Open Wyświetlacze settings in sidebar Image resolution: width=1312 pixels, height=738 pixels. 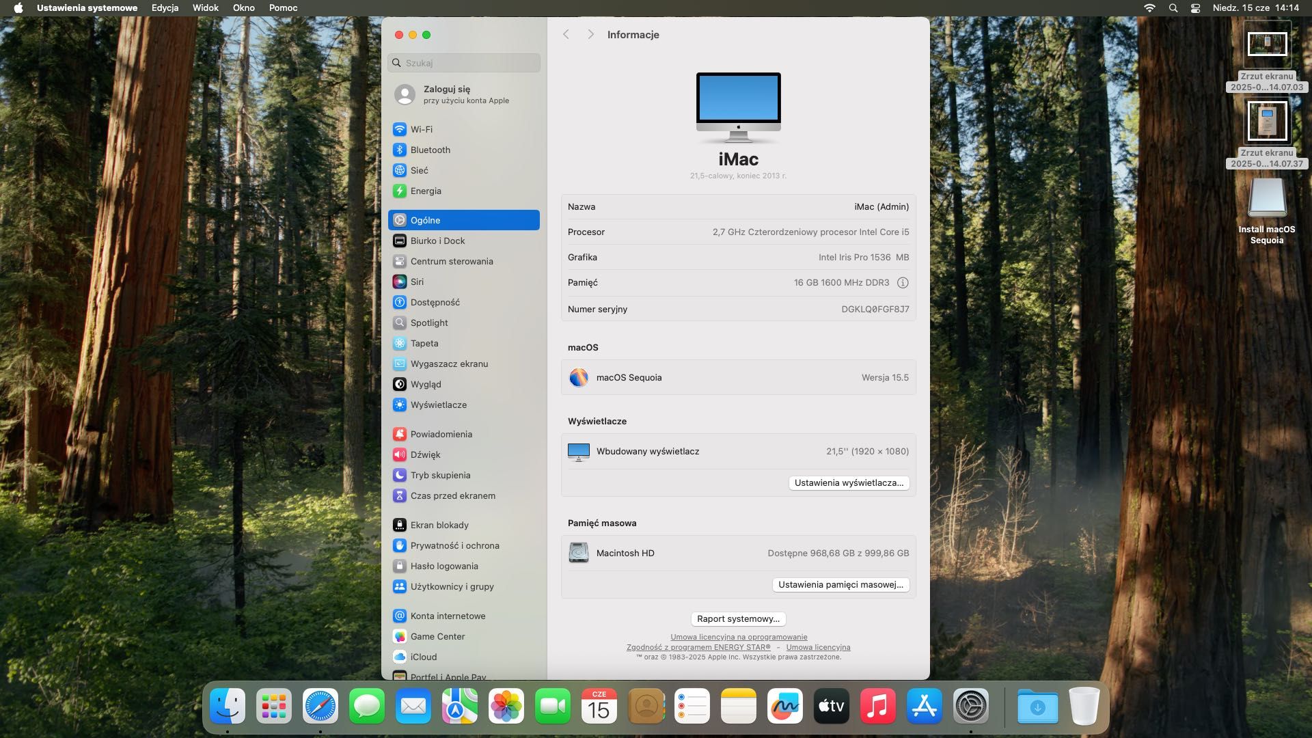[x=463, y=405]
